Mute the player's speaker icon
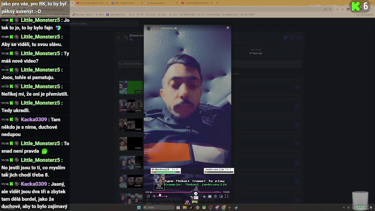 tap(154, 196)
